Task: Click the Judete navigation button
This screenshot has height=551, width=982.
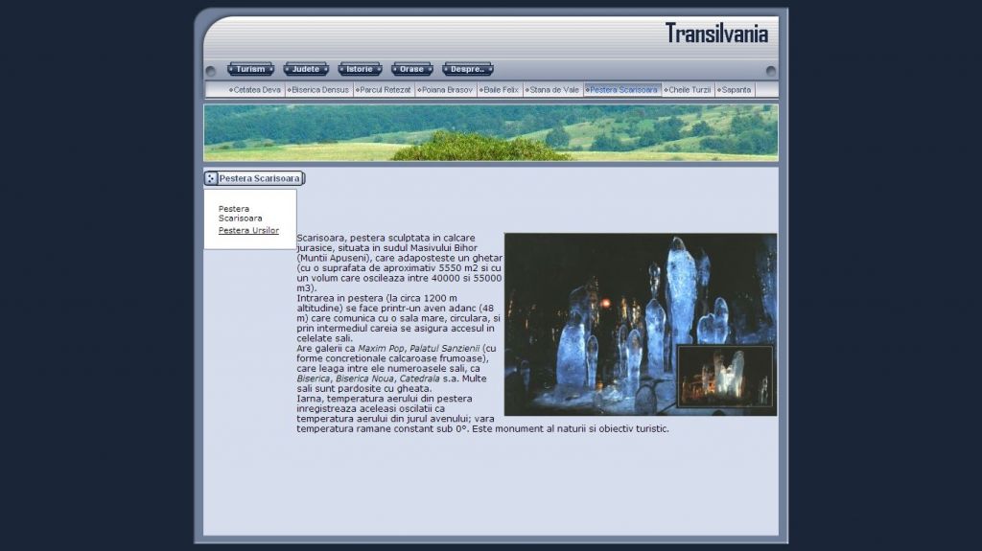Action: 306,69
